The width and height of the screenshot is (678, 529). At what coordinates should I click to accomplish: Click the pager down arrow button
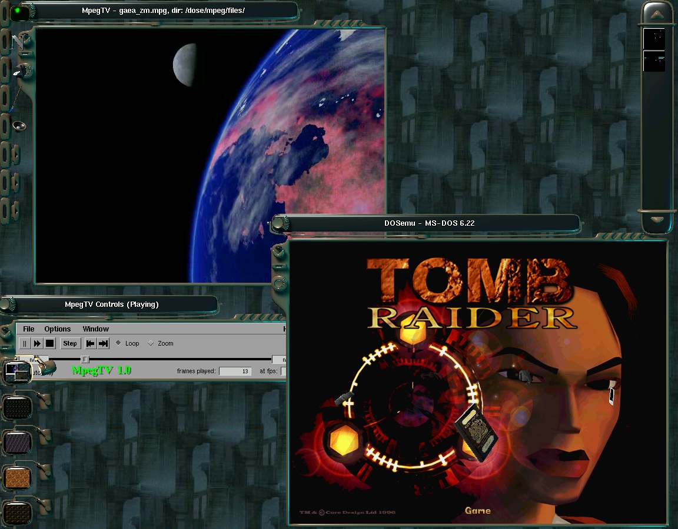tap(657, 220)
